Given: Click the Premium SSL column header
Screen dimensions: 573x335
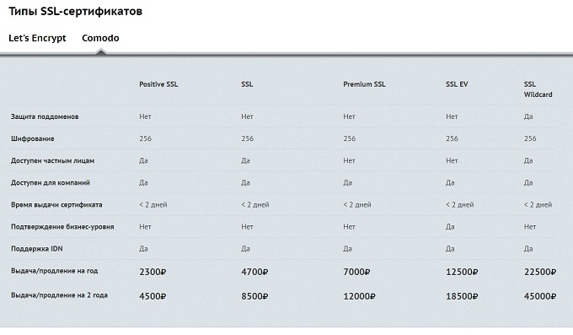Looking at the screenshot, I should point(364,84).
